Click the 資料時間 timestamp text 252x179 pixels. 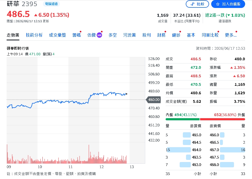click(220, 48)
